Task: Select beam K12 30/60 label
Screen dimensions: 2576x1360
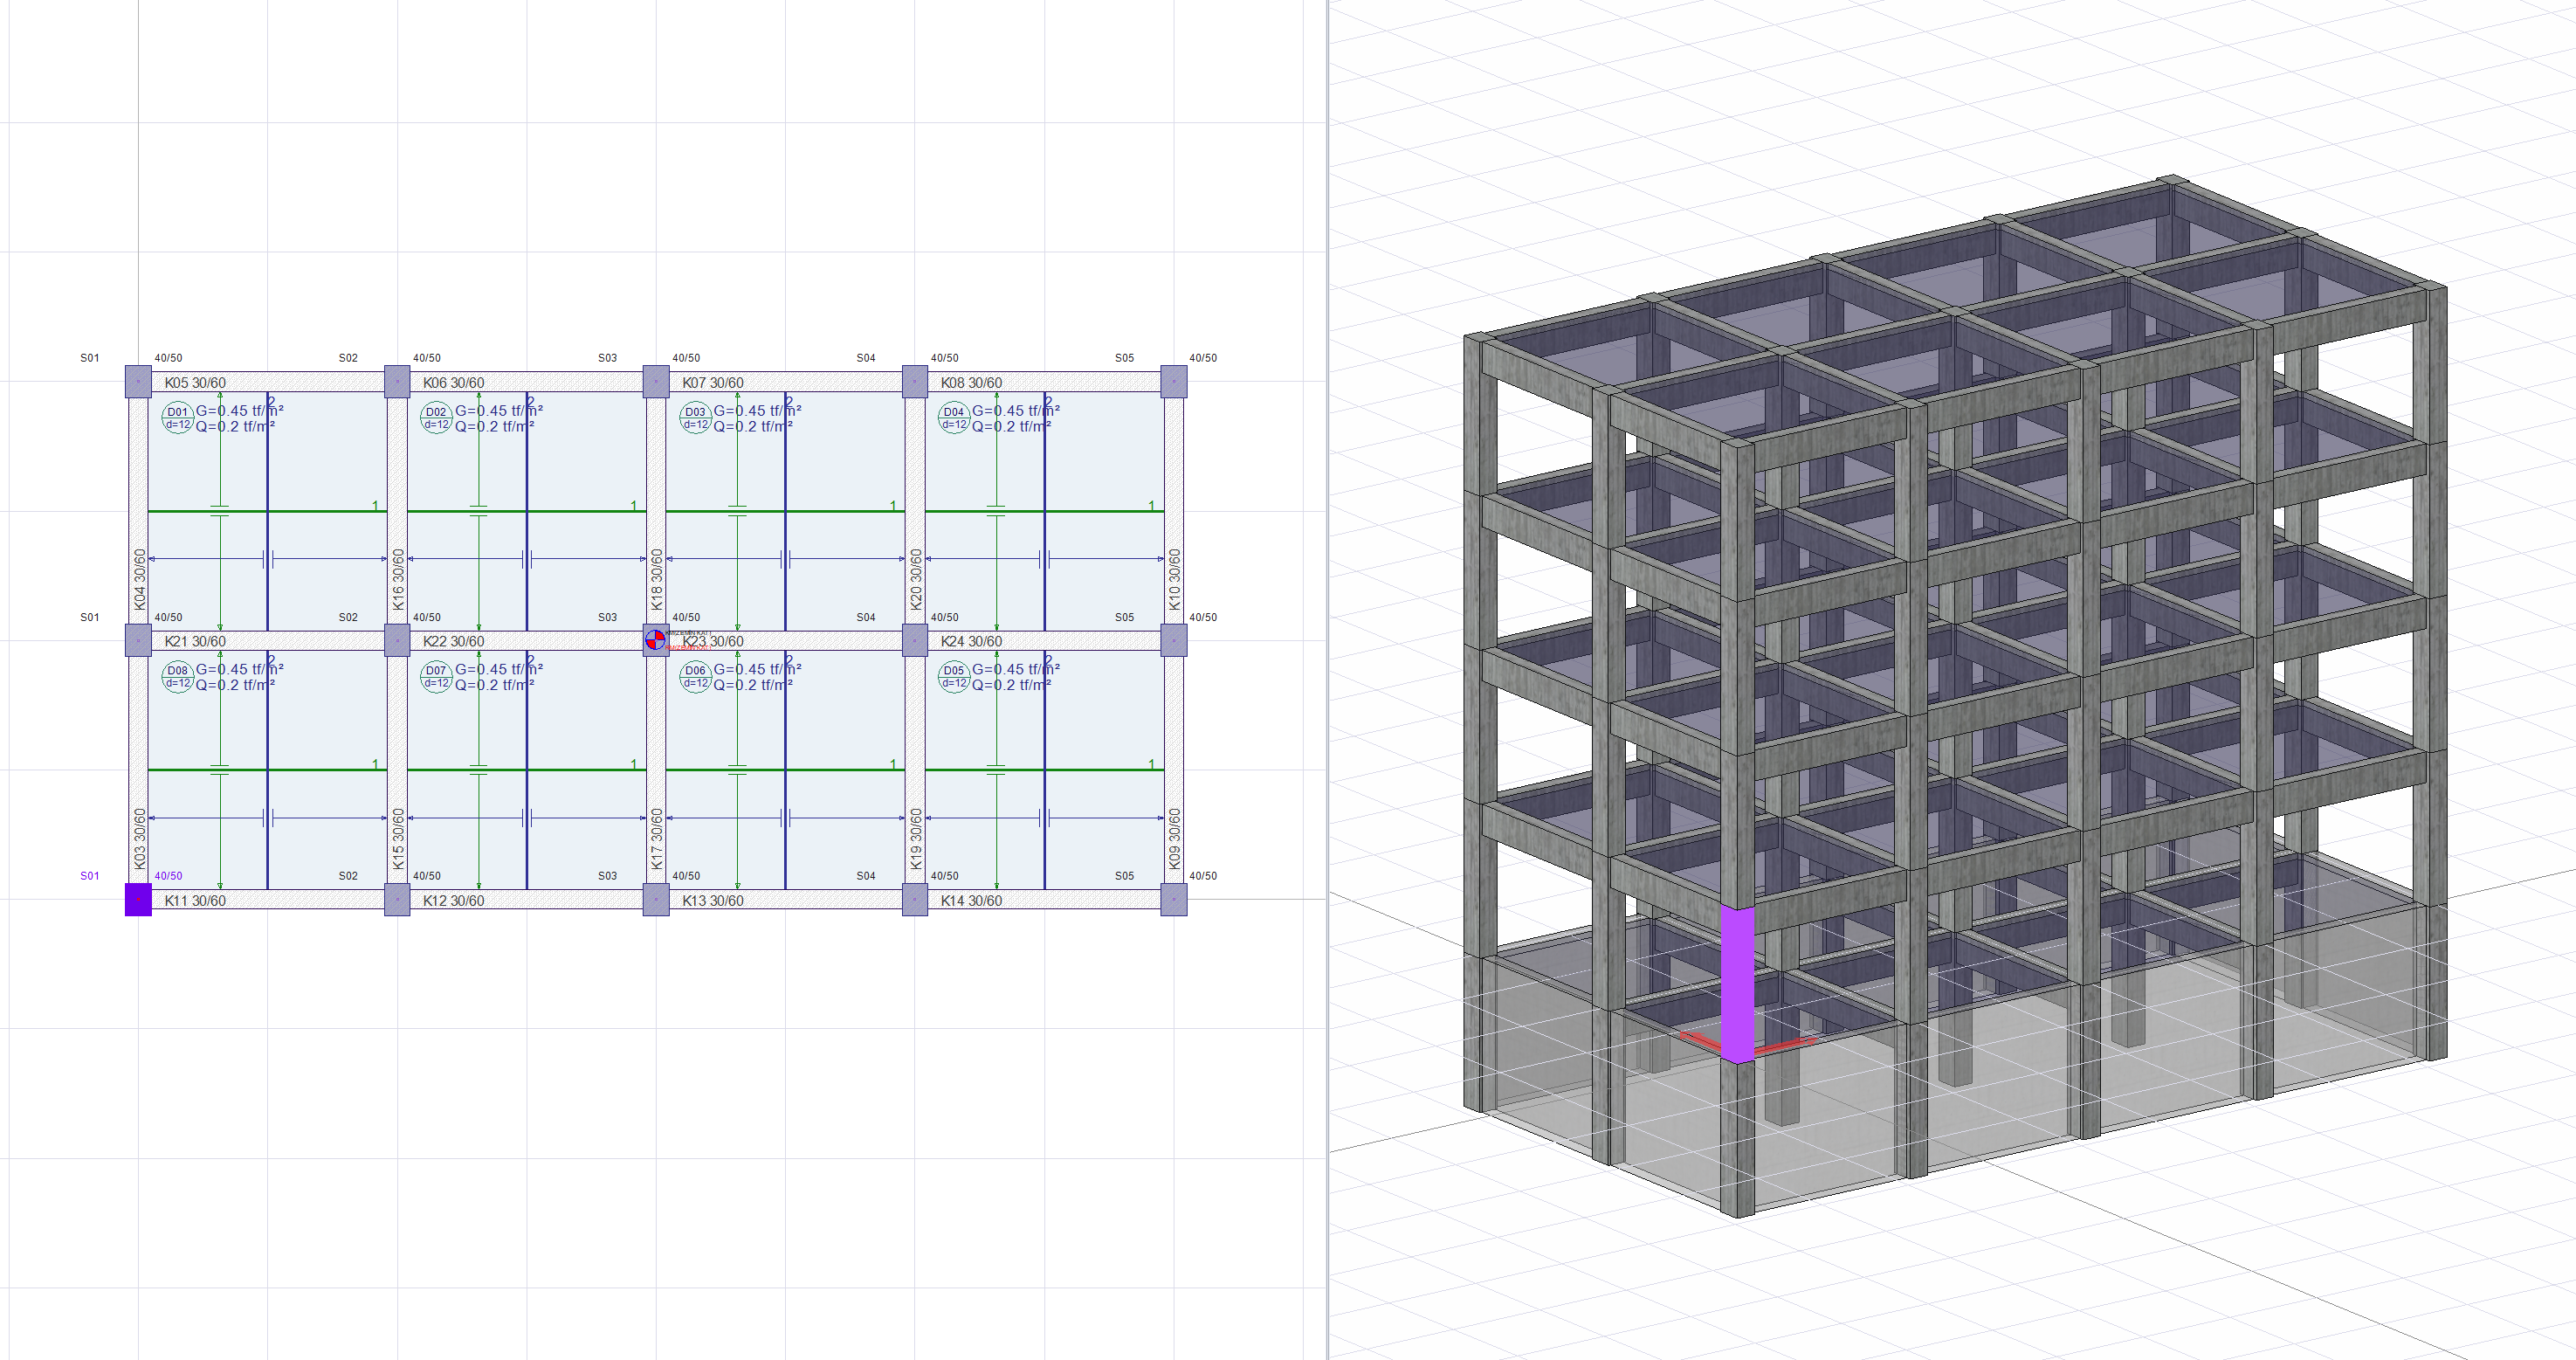Action: [453, 900]
